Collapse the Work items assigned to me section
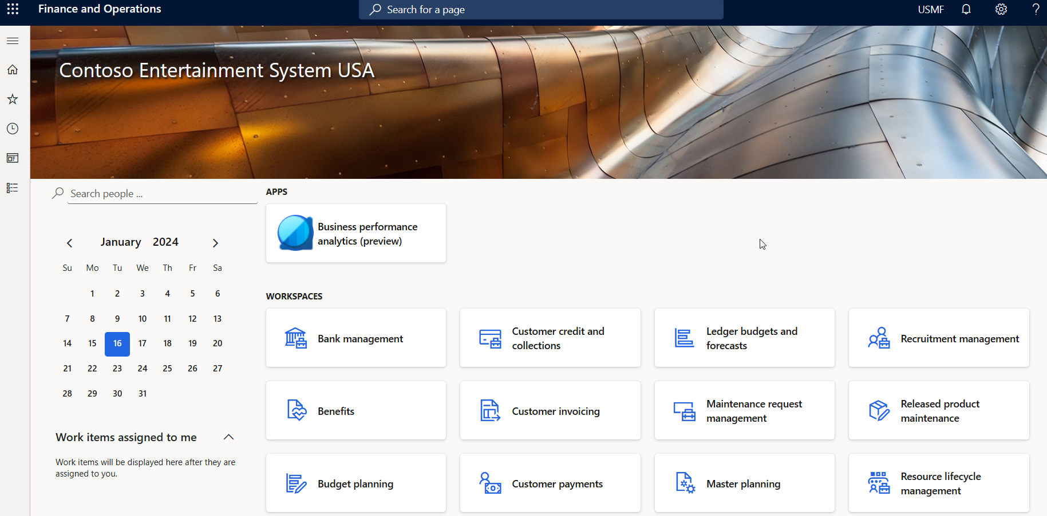Screen dimensions: 1047x516 tap(228, 437)
